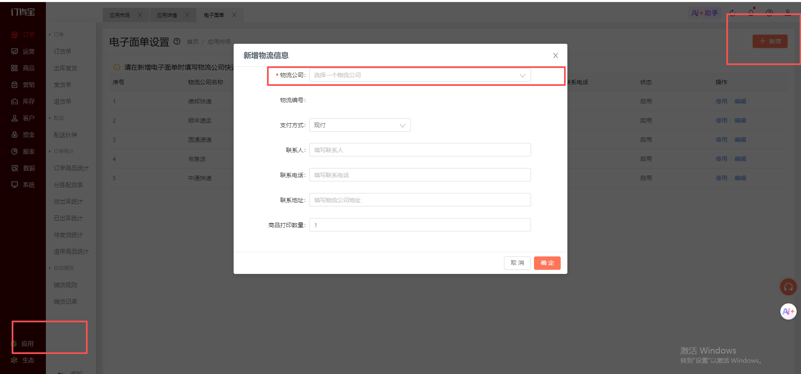The image size is (801, 374).
Task: Open the 运营 module in the sidebar
Action: 23,51
